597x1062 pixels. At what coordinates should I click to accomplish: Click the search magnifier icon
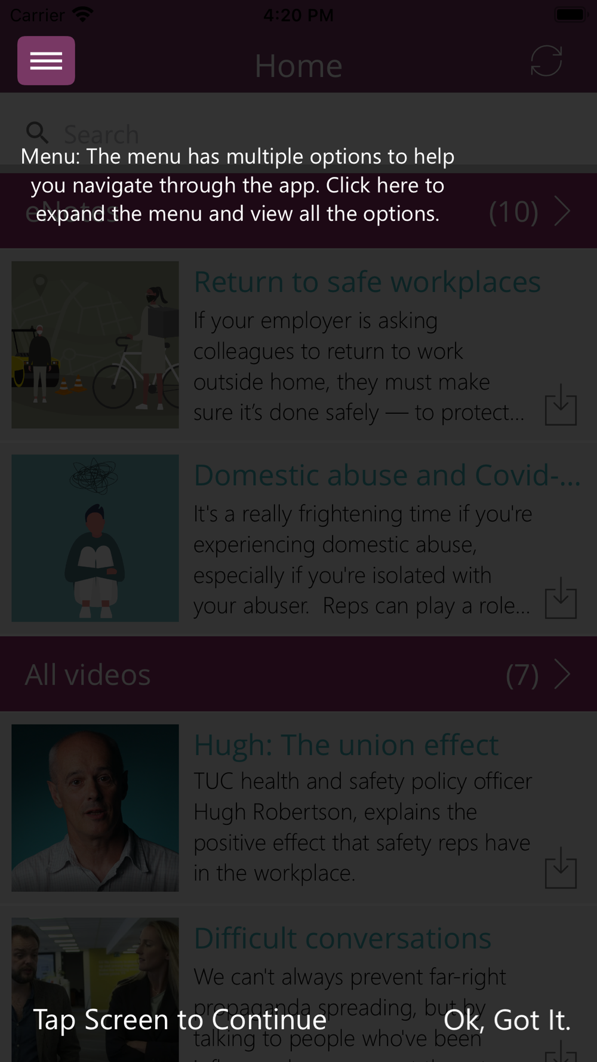point(37,133)
